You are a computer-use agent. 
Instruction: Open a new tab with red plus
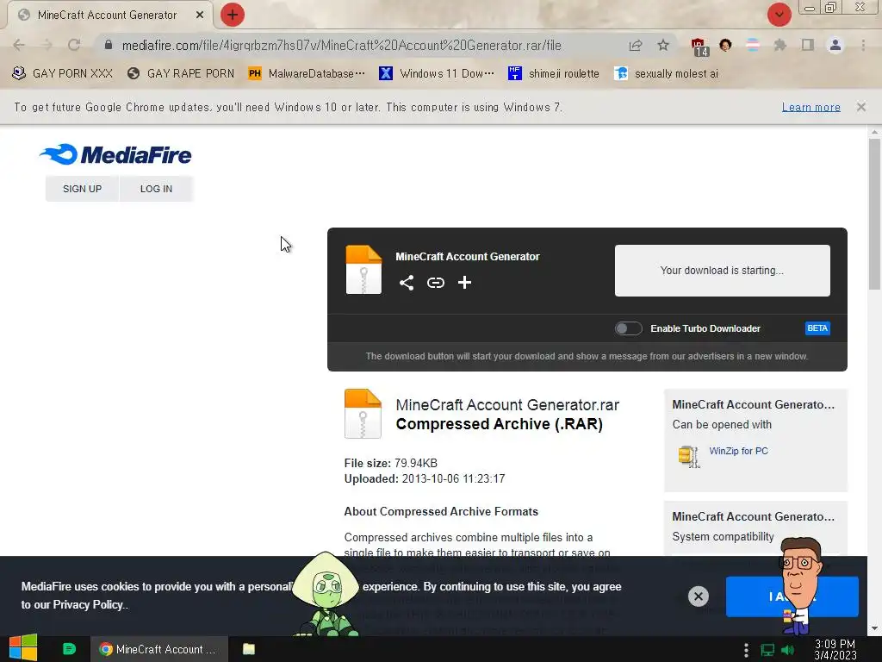click(233, 15)
